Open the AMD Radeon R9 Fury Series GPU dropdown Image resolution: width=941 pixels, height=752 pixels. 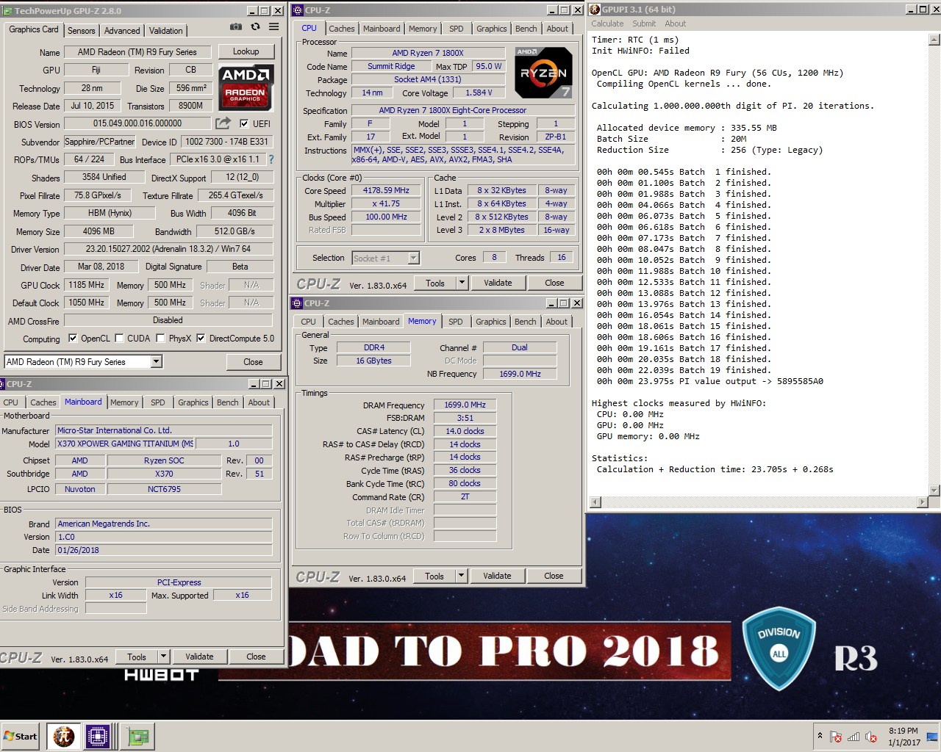coord(156,362)
